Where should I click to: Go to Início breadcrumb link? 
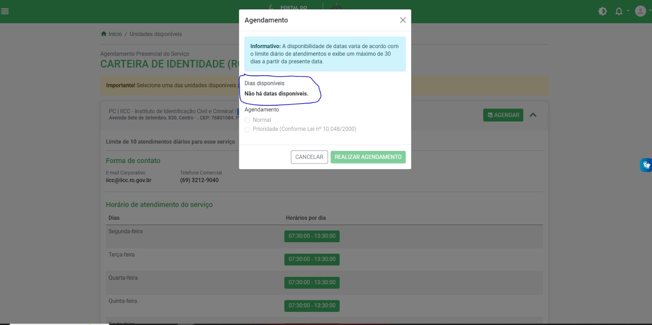point(115,34)
